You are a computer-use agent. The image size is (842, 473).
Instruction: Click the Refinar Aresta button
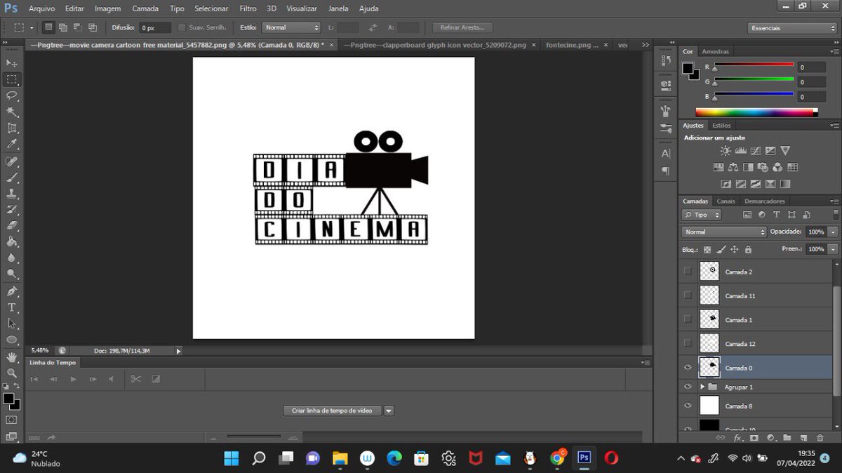(462, 28)
